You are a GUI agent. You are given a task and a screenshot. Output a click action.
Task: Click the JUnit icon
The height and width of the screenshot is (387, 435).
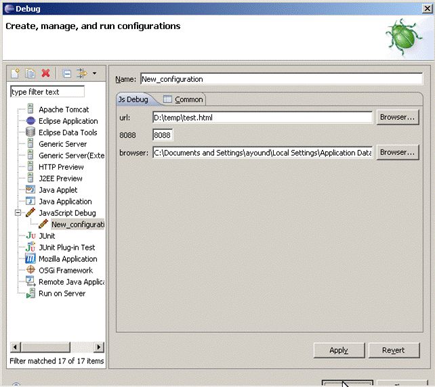[x=30, y=235]
